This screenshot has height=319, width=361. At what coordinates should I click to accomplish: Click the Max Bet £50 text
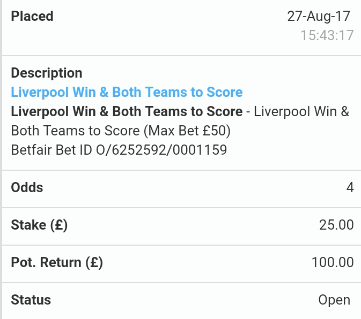[187, 131]
